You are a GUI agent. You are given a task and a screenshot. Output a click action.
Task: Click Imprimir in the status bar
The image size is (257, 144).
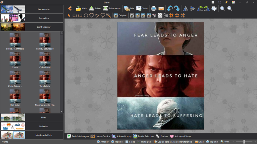[212, 142]
